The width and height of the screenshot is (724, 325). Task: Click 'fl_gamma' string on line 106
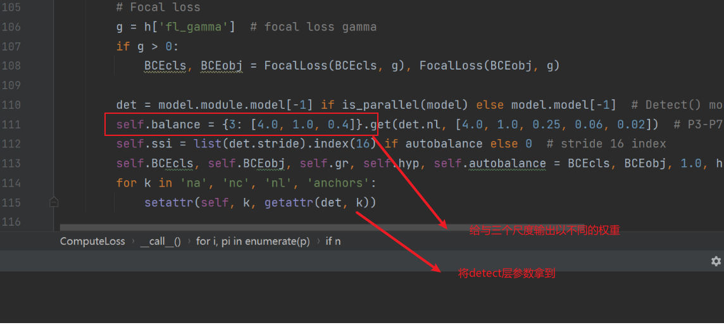[x=204, y=27]
